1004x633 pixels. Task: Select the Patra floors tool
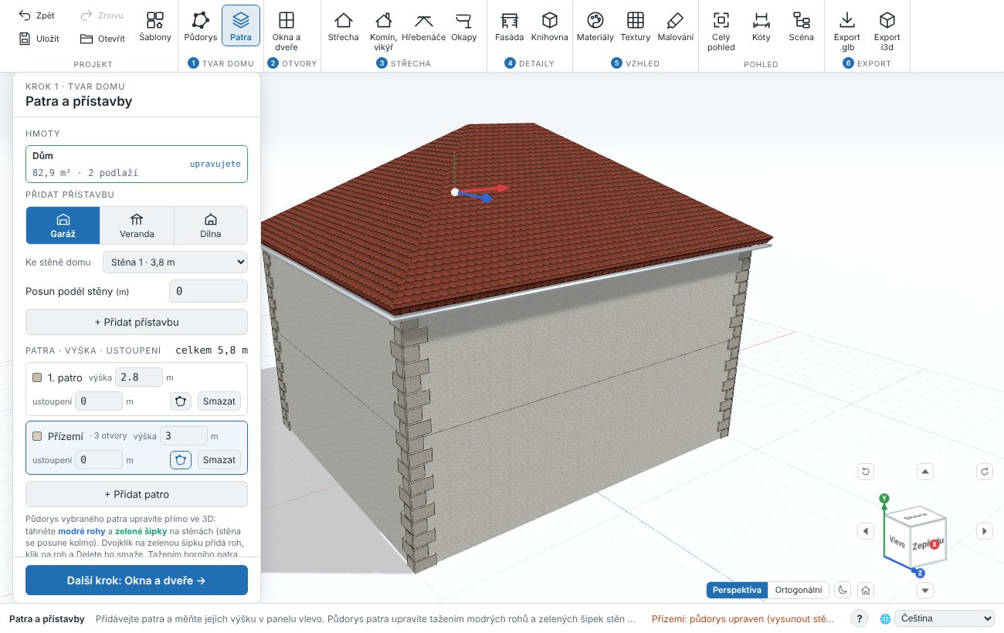point(241,25)
